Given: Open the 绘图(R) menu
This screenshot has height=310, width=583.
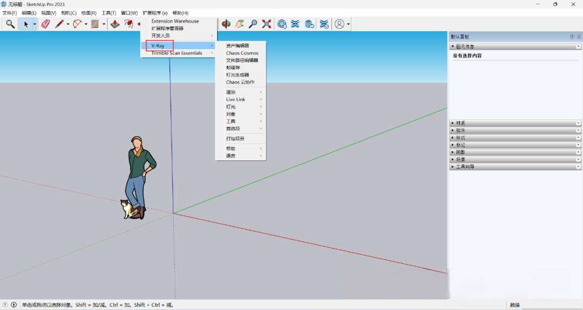Looking at the screenshot, I should tap(89, 13).
